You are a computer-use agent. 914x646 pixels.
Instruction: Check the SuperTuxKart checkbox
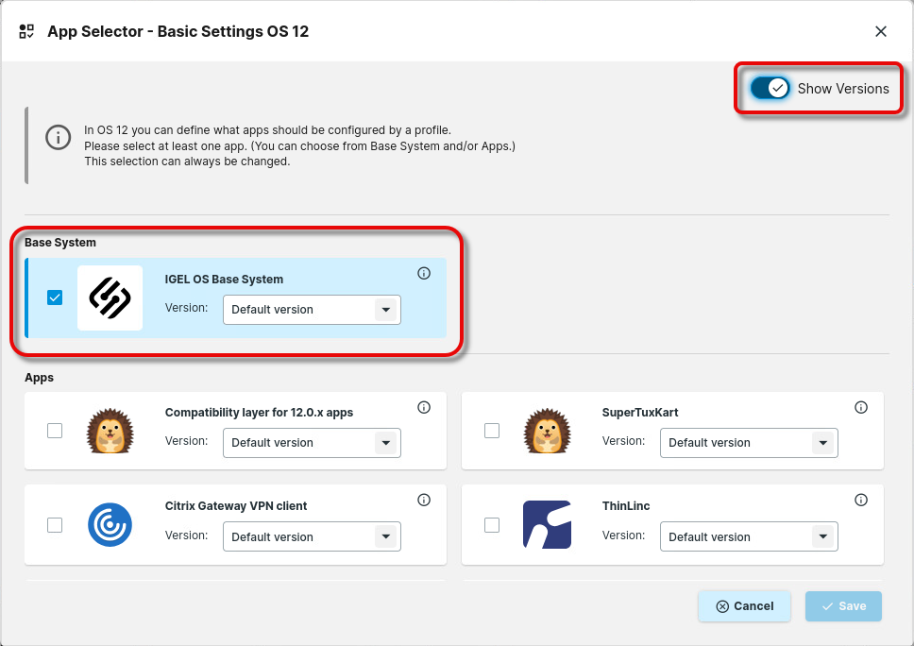(x=492, y=431)
